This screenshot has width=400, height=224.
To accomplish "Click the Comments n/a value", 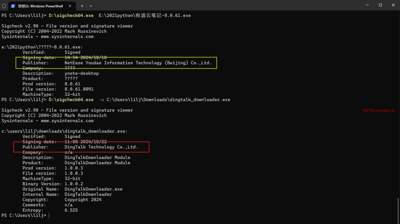I will click(x=68, y=205).
